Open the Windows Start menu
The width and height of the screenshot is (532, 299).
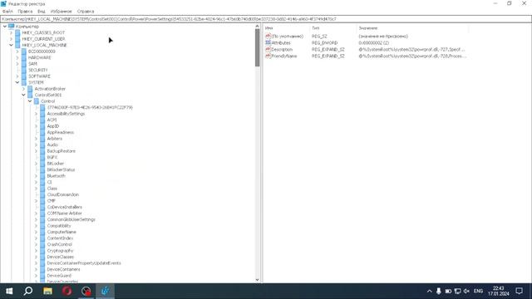(x=9, y=292)
